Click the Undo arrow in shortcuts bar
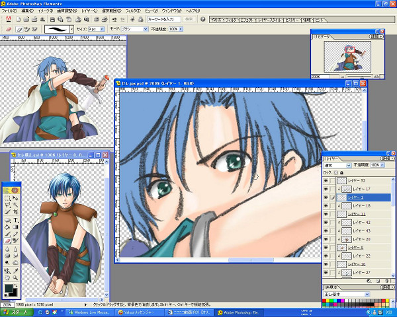 114,19
